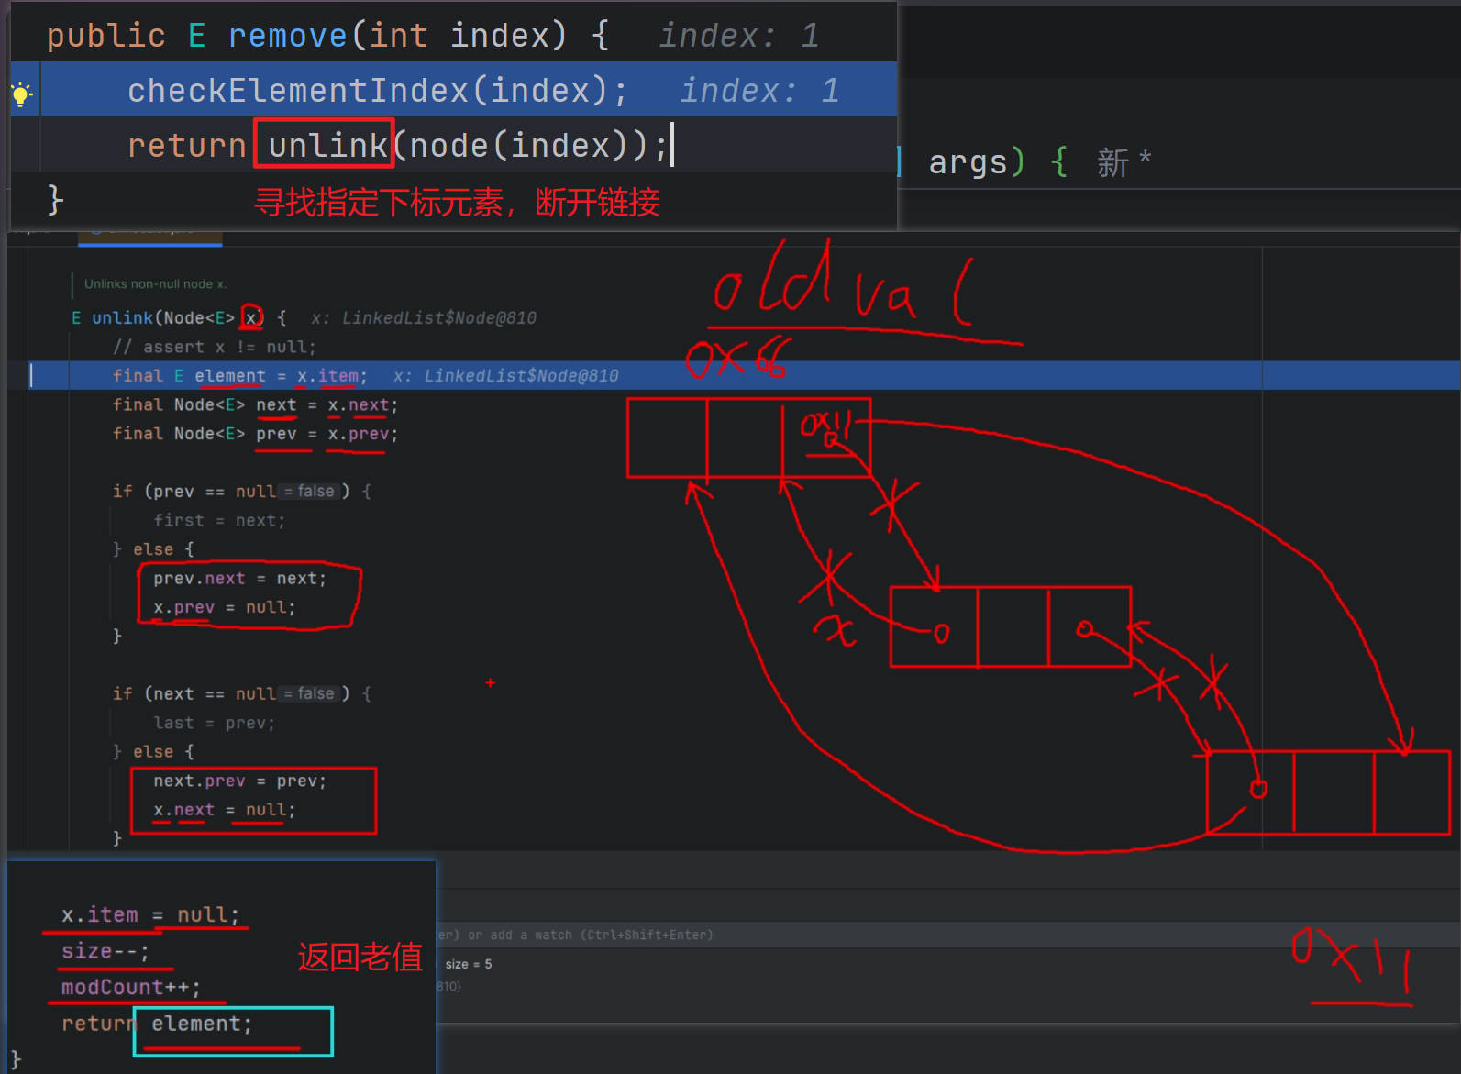Click the unlink method name in its declaration
Image resolution: width=1461 pixels, height=1074 pixels.
[122, 317]
